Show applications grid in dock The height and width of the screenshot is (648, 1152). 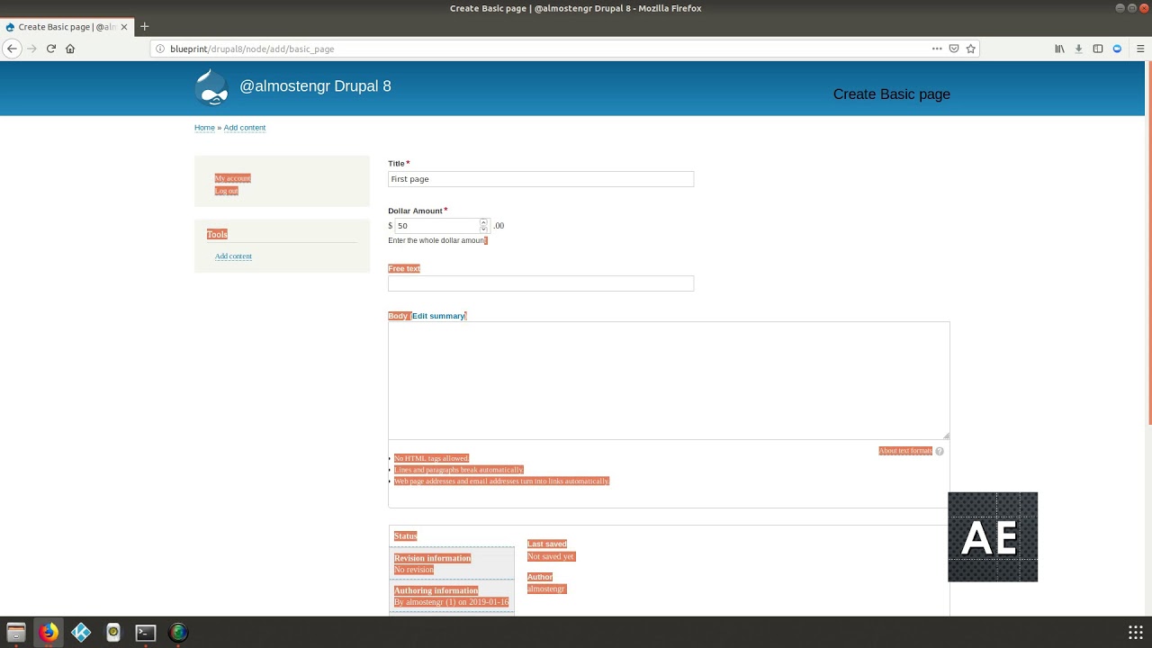click(1136, 633)
